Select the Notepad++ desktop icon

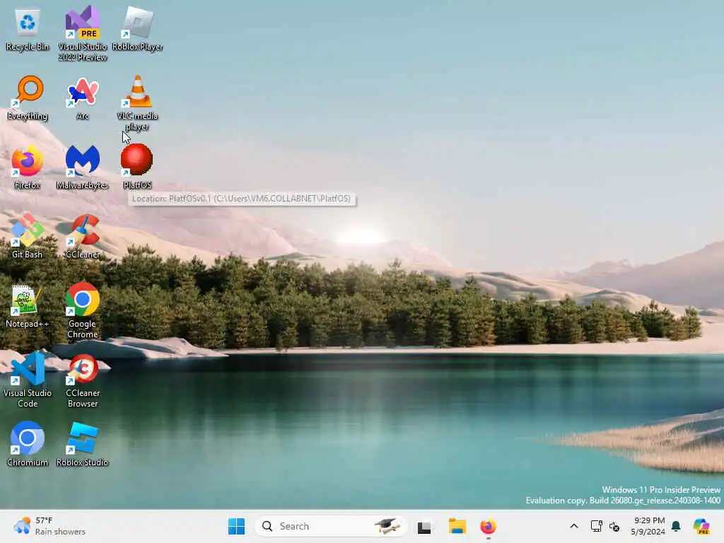tap(28, 306)
